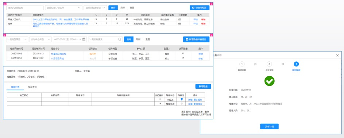Open the 1#基坑日常巡检 task link
Screen dimensions: 344x138
coord(59,54)
